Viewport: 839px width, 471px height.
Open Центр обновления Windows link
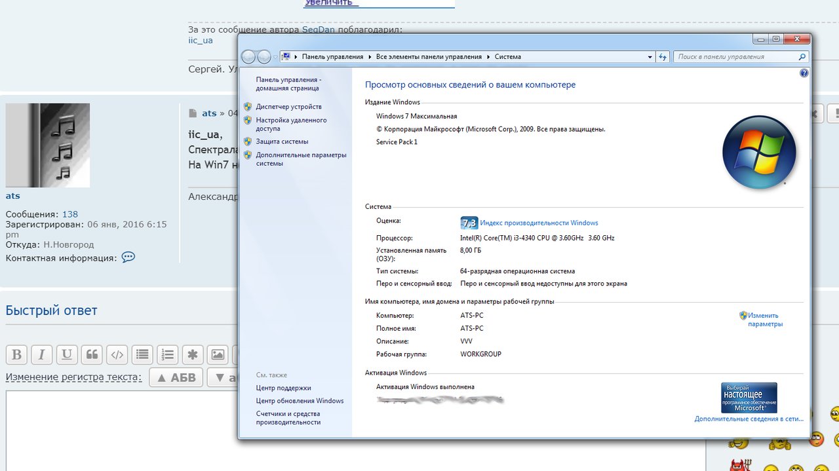300,401
